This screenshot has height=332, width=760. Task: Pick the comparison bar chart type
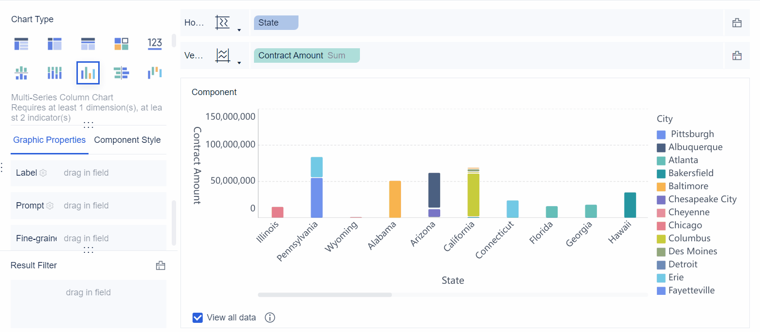coord(121,73)
